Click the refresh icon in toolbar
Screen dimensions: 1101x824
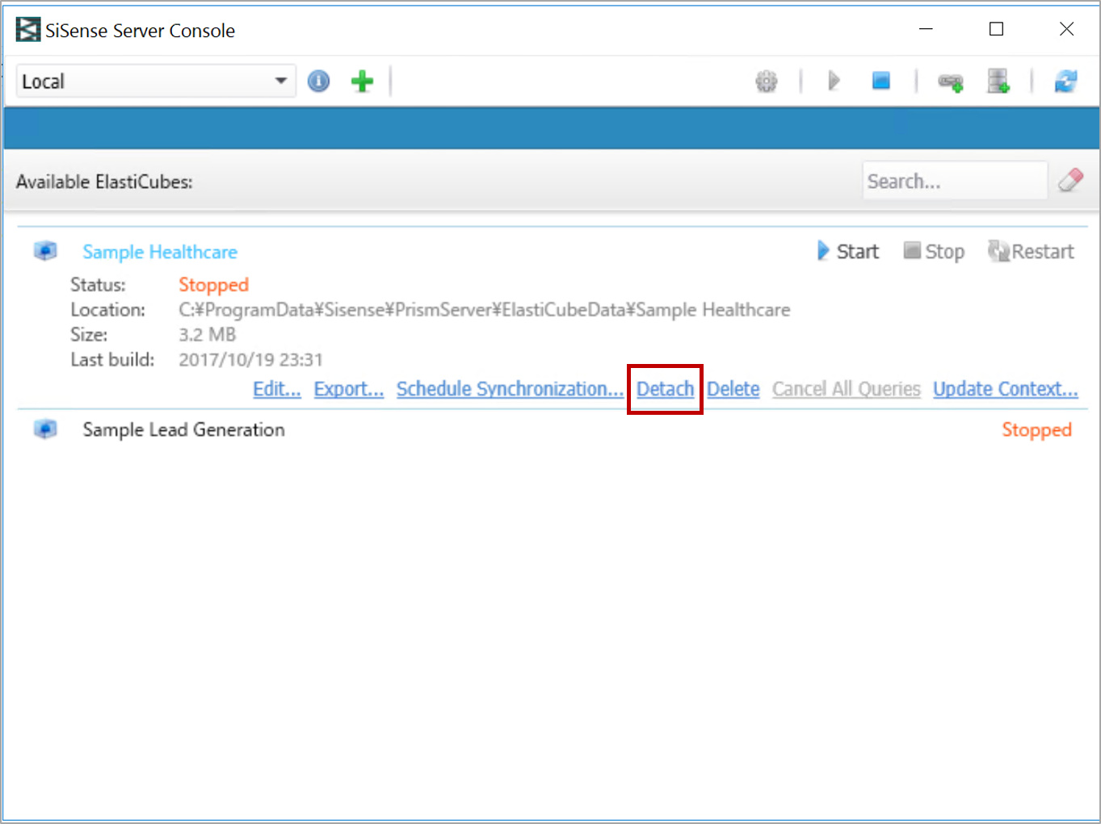1065,81
